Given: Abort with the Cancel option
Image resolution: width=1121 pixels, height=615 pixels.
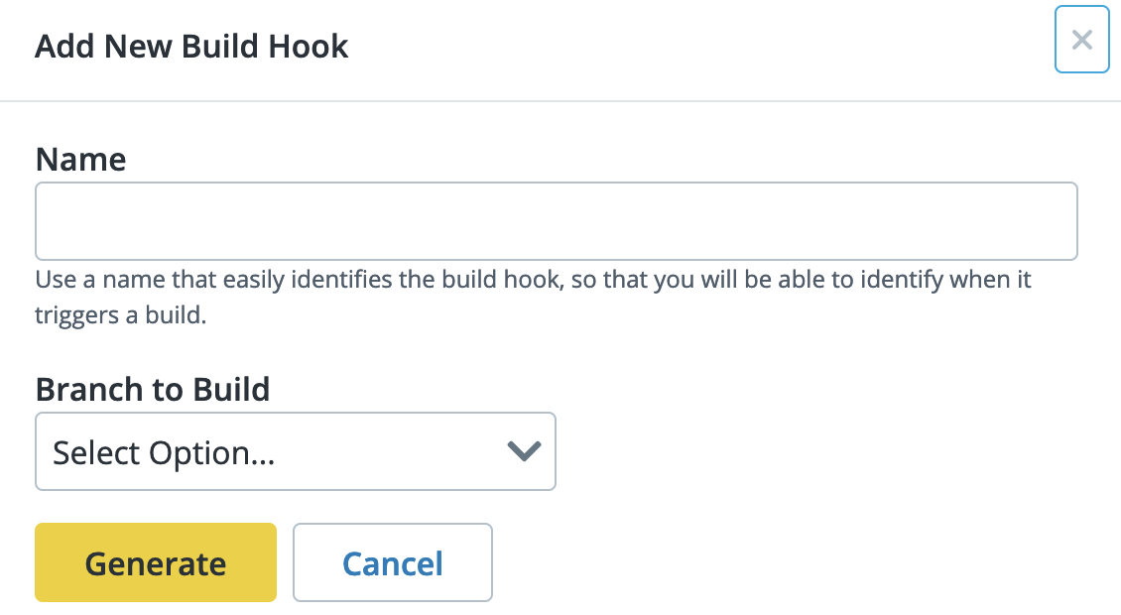Looking at the screenshot, I should coord(392,562).
